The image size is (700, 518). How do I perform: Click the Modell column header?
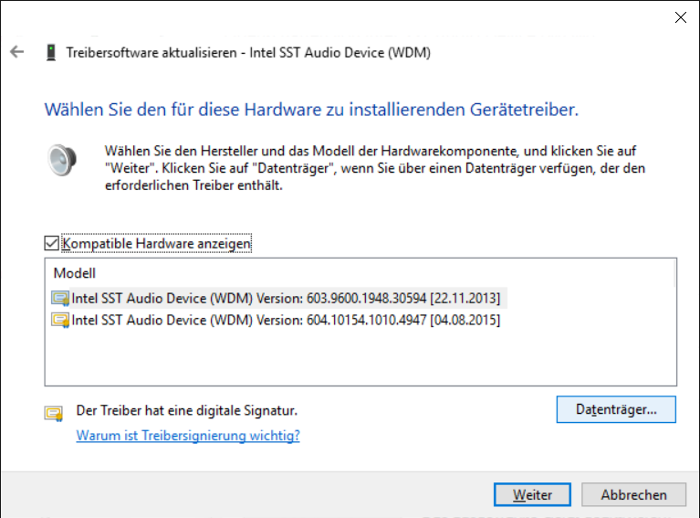75,273
